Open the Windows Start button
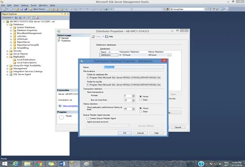Viewport: 245px width, 167px height. coord(4,164)
